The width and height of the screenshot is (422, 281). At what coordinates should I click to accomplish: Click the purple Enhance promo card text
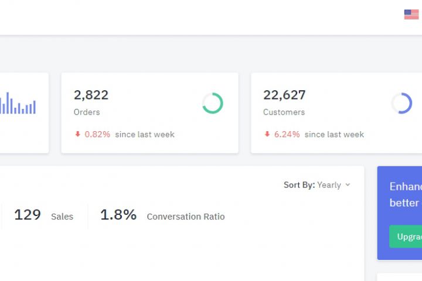(405, 194)
